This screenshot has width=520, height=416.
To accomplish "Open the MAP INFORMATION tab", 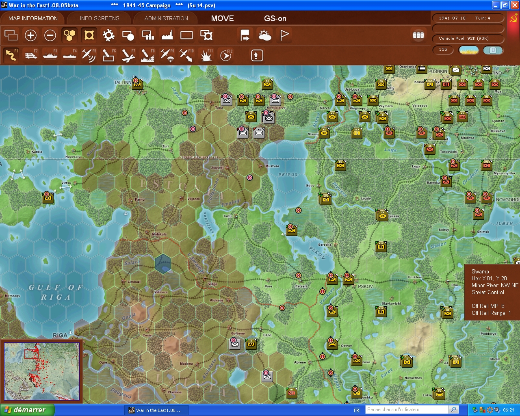I will click(33, 18).
